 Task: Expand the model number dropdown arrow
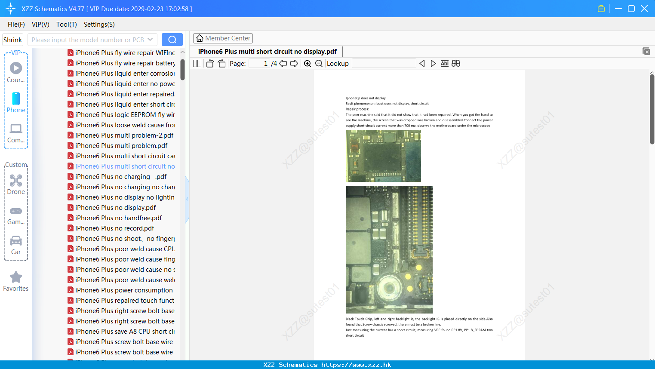150,40
